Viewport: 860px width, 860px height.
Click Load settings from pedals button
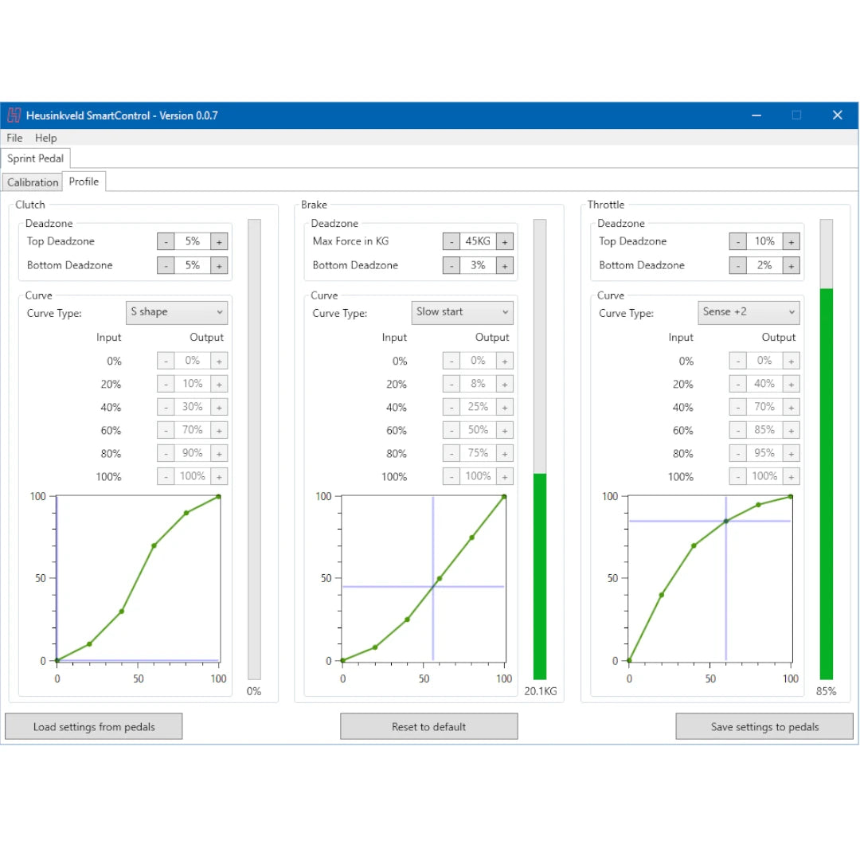tap(94, 726)
